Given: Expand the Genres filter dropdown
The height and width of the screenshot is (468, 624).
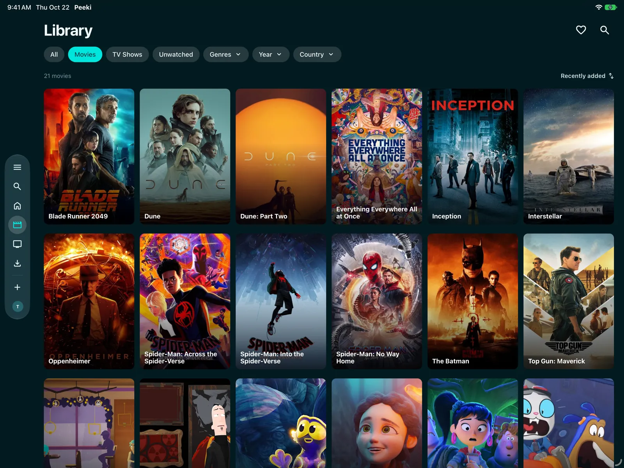Looking at the screenshot, I should [225, 55].
